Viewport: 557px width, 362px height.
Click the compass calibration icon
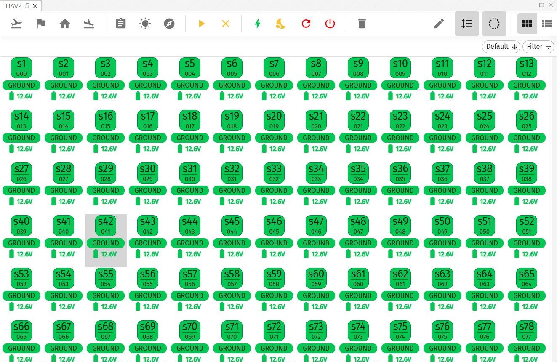coord(169,24)
